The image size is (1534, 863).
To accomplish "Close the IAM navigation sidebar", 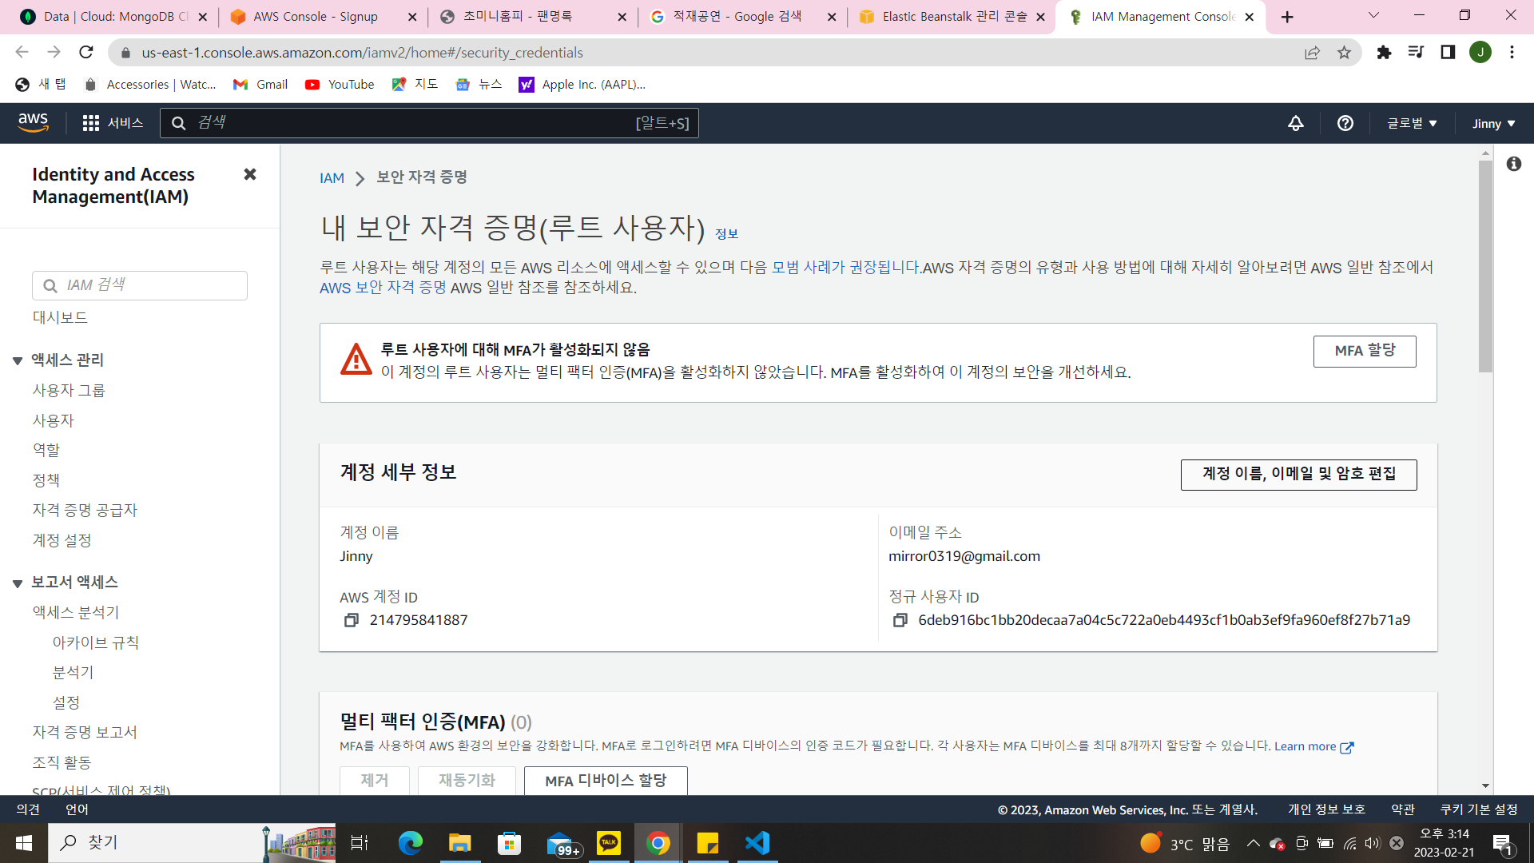I will 250,174.
